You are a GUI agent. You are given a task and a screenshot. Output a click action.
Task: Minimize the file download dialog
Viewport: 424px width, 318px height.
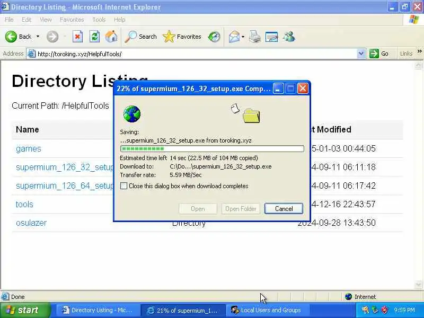(x=278, y=89)
